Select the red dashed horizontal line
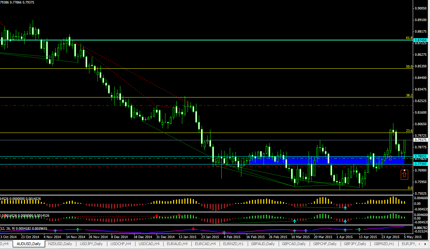Image resolution: width=430 pixels, height=249 pixels. tap(206, 105)
